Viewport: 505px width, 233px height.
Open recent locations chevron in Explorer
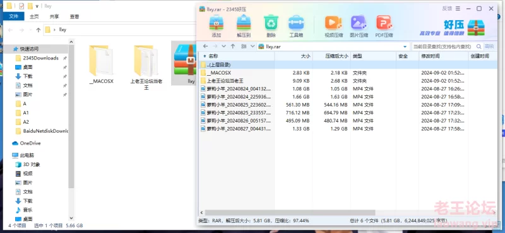tap(30, 30)
